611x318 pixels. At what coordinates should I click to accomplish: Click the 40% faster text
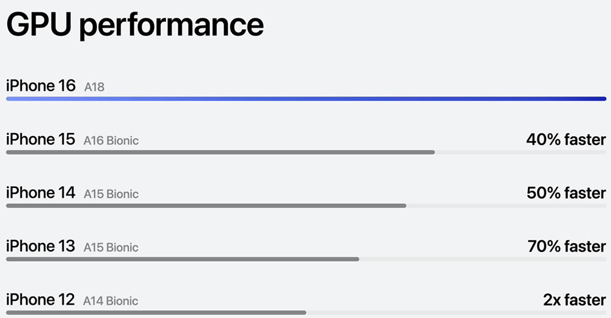566,140
